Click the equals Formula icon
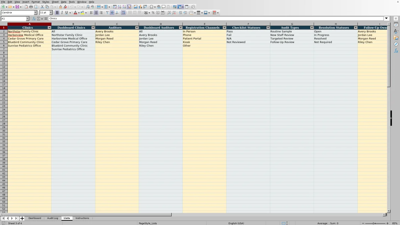Viewport: 400px width, 225px height. pos(46,19)
